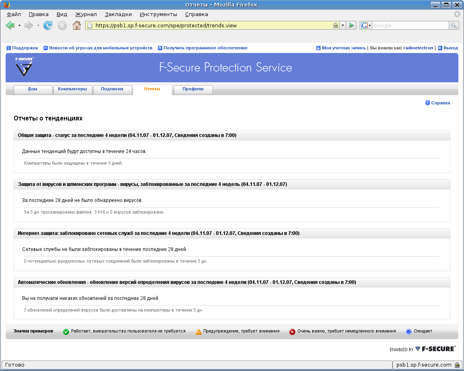The height and width of the screenshot is (371, 464).
Task: Click the Автоматические обновления section header
Action: point(232,282)
